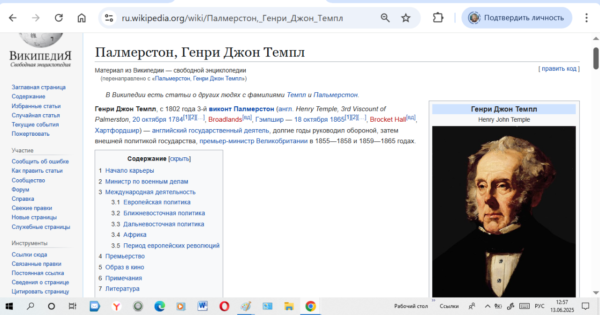Expand Рабочий стол toolbar chevron
This screenshot has height=315, width=600.
coord(434,300)
